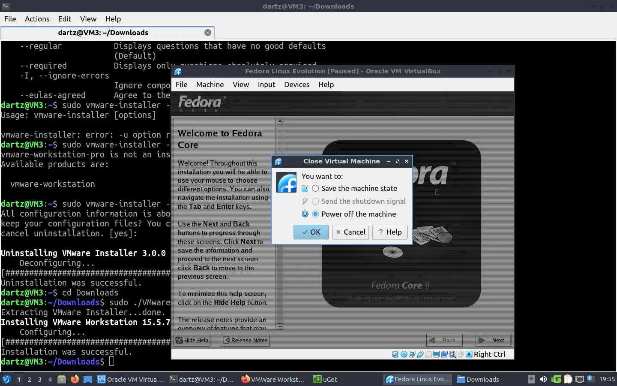Launch Firefox from the taskbar quick launcher

(75, 379)
